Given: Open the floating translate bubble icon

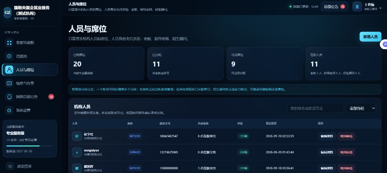Looking at the screenshot, I should point(384,45).
